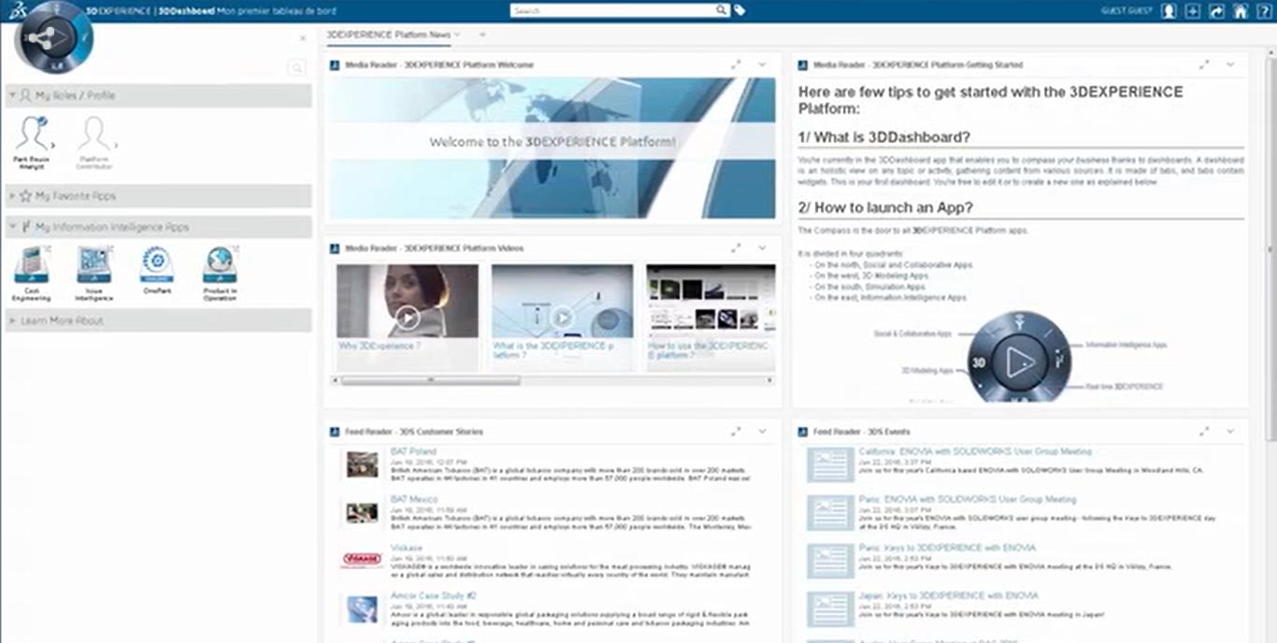This screenshot has height=643, width=1277.
Task: Click the 3DS Customer Stories widget title icon
Action: click(x=336, y=432)
